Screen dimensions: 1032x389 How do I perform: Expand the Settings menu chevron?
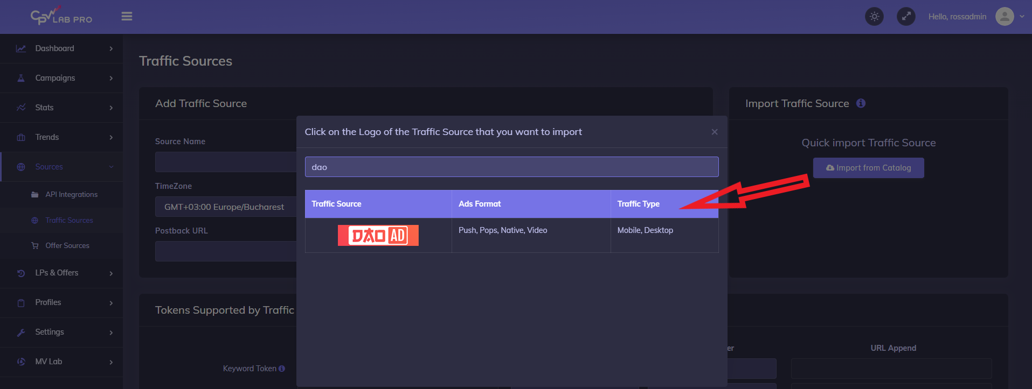pyautogui.click(x=111, y=333)
